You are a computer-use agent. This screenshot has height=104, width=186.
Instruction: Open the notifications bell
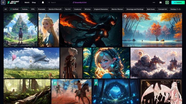tap(43, 2)
